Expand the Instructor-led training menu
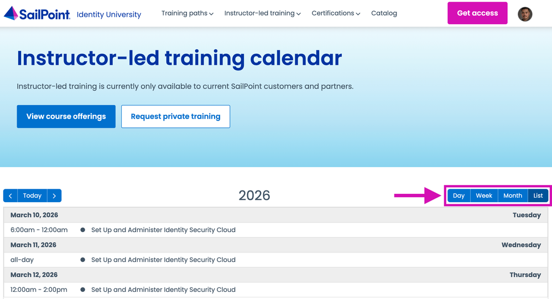 coord(262,13)
